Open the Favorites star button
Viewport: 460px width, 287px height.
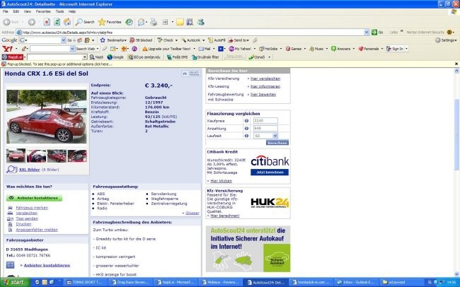110,22
